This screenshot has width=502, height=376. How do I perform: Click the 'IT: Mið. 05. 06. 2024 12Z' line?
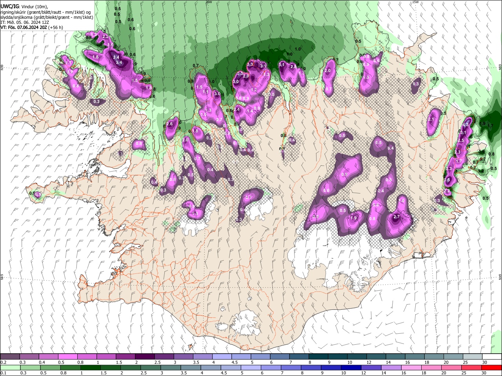(x=24, y=22)
